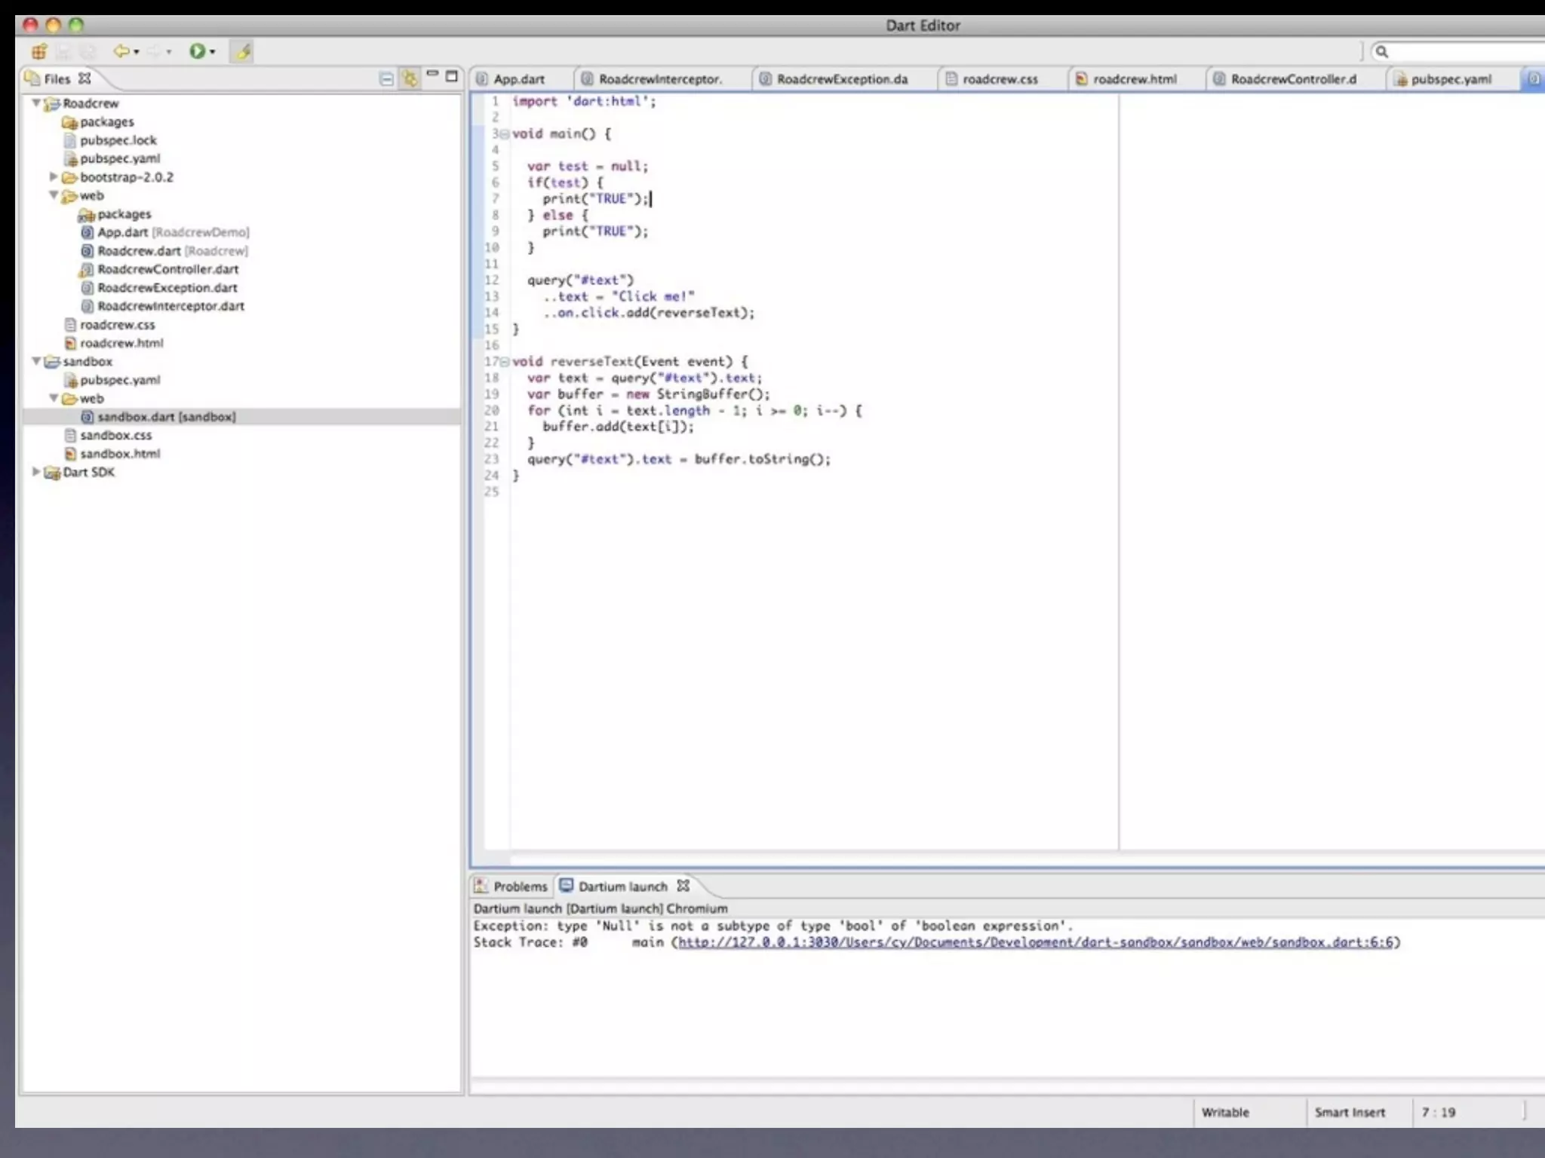Click the New Application toolbar icon

tap(38, 51)
